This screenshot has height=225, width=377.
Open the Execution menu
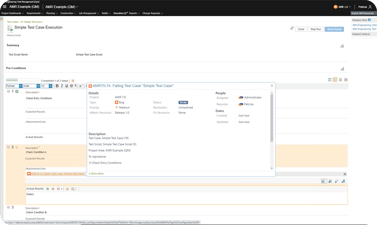pyautogui.click(x=120, y=13)
